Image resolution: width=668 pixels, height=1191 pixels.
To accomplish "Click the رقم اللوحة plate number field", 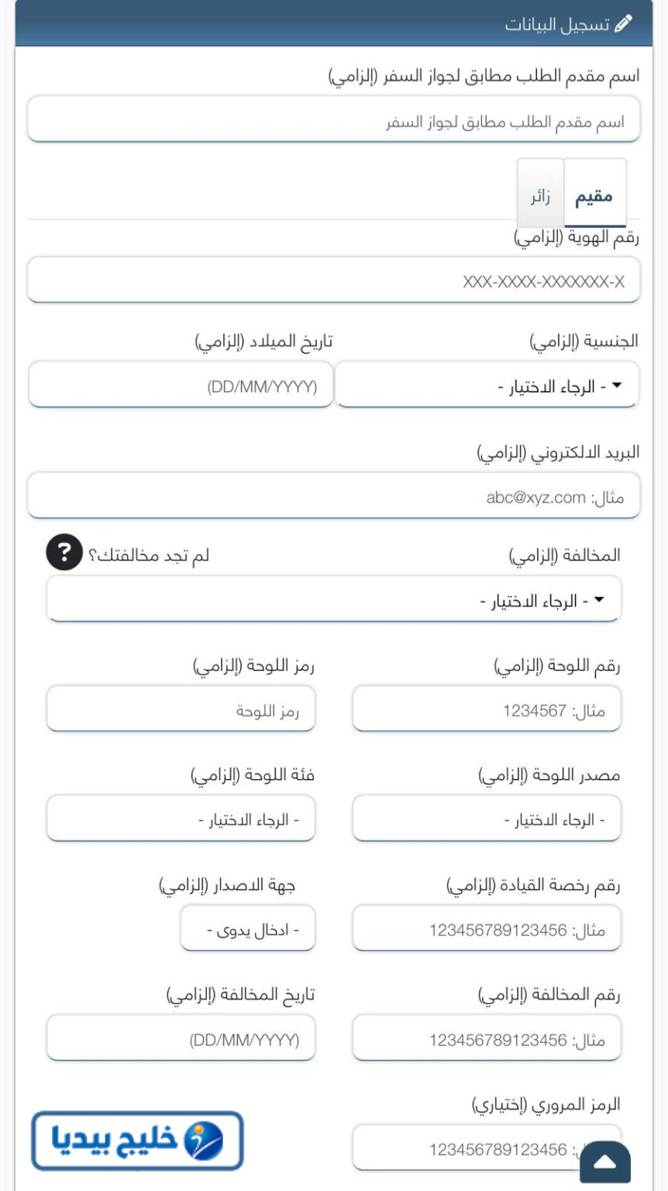I will [x=487, y=709].
